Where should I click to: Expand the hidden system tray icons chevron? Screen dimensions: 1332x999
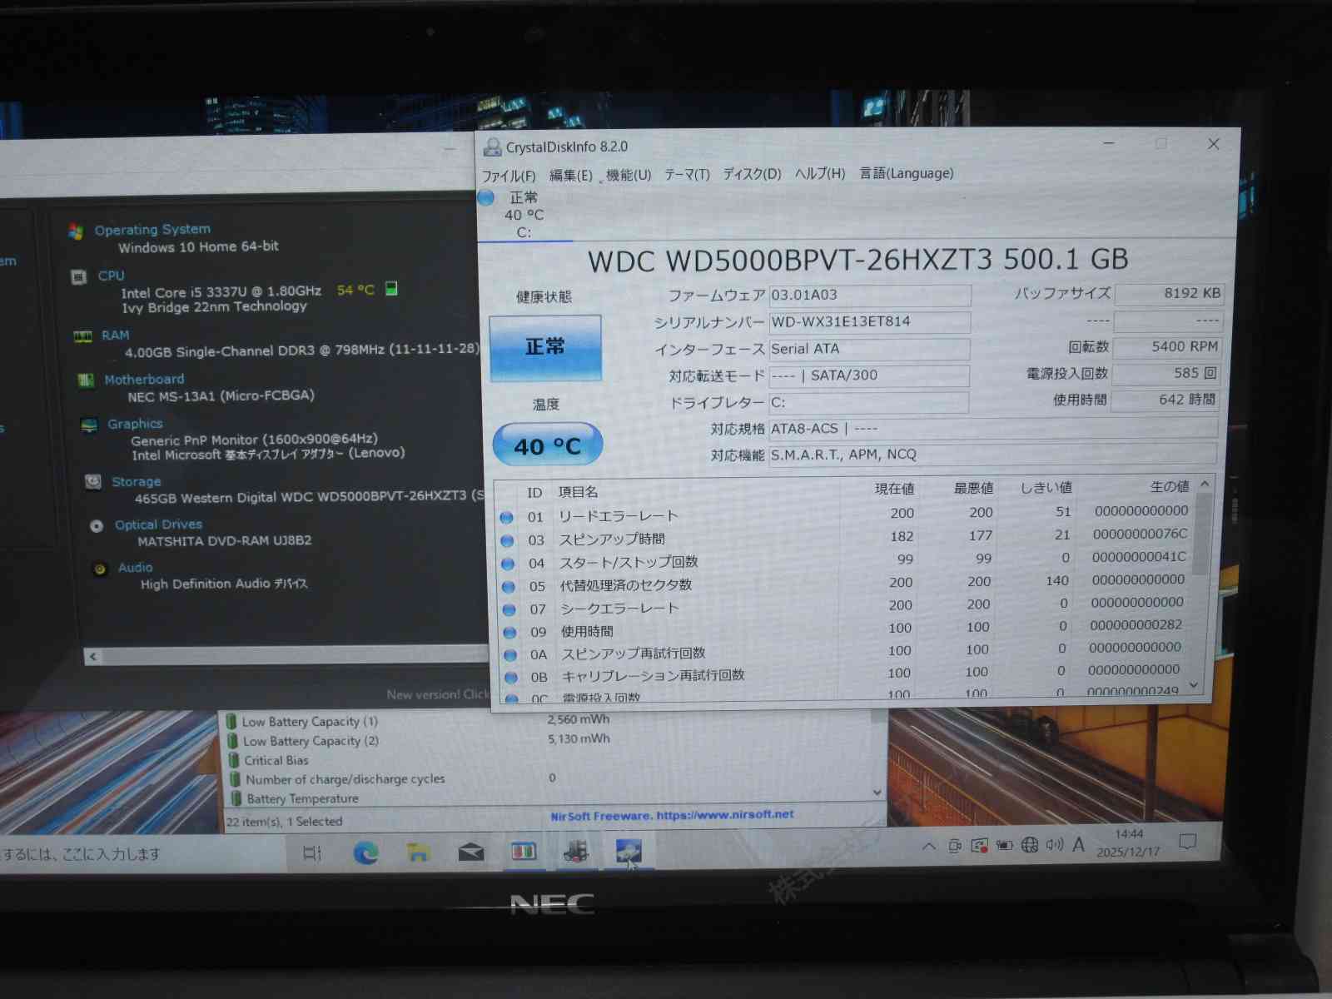click(929, 847)
